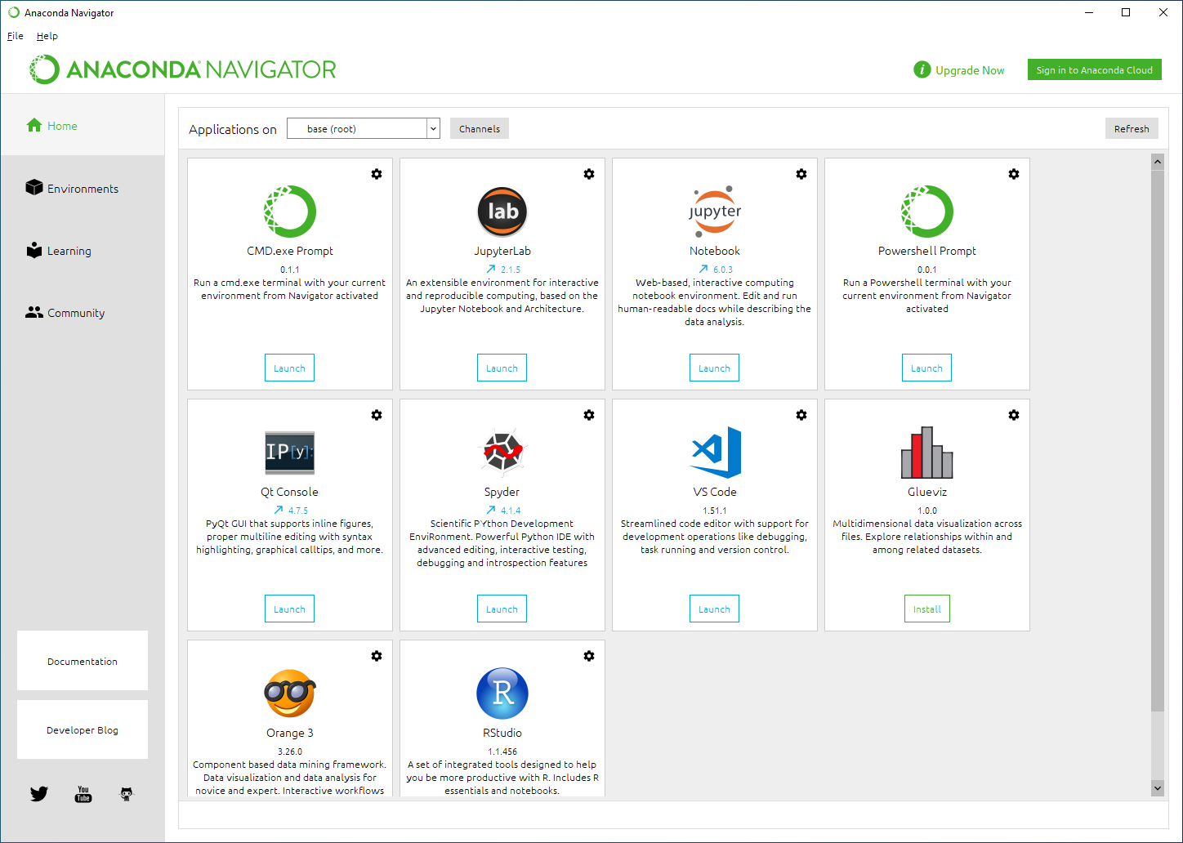Open the Help menu
Image resolution: width=1183 pixels, height=843 pixels.
coord(47,36)
